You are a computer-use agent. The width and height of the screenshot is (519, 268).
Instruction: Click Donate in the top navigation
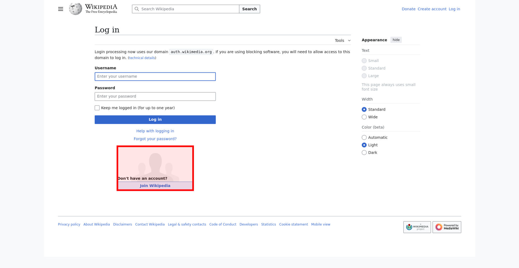[408, 9]
